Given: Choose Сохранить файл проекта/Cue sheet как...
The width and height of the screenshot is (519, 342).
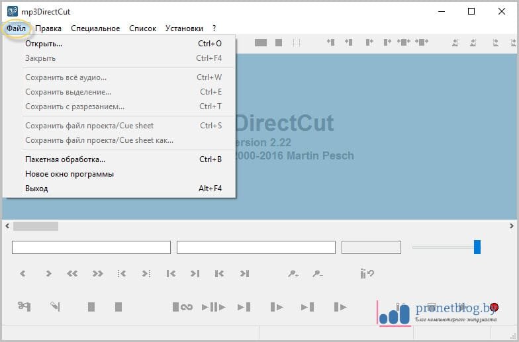Looking at the screenshot, I should click(x=119, y=140).
